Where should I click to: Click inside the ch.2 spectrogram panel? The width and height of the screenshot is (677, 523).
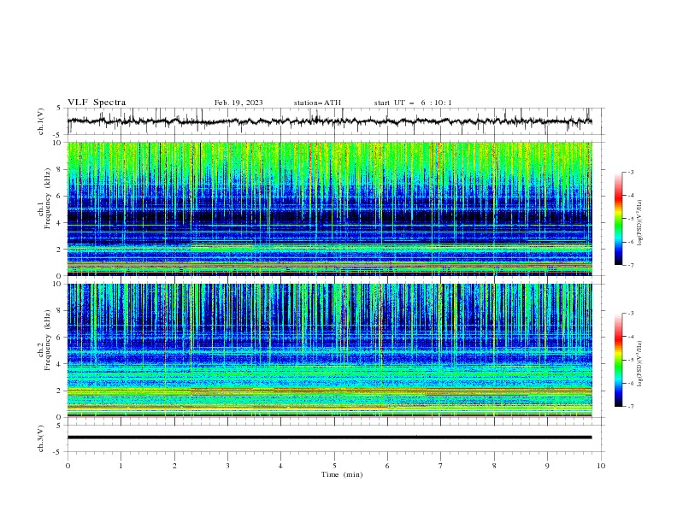click(329, 350)
